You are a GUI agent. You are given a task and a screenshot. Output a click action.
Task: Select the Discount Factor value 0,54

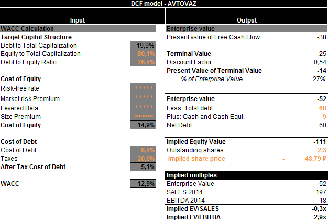tap(319, 62)
